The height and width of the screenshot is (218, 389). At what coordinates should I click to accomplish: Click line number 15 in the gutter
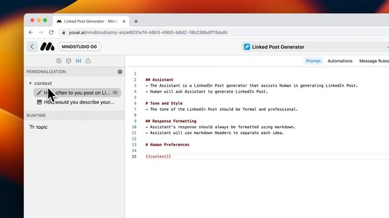pyautogui.click(x=134, y=156)
